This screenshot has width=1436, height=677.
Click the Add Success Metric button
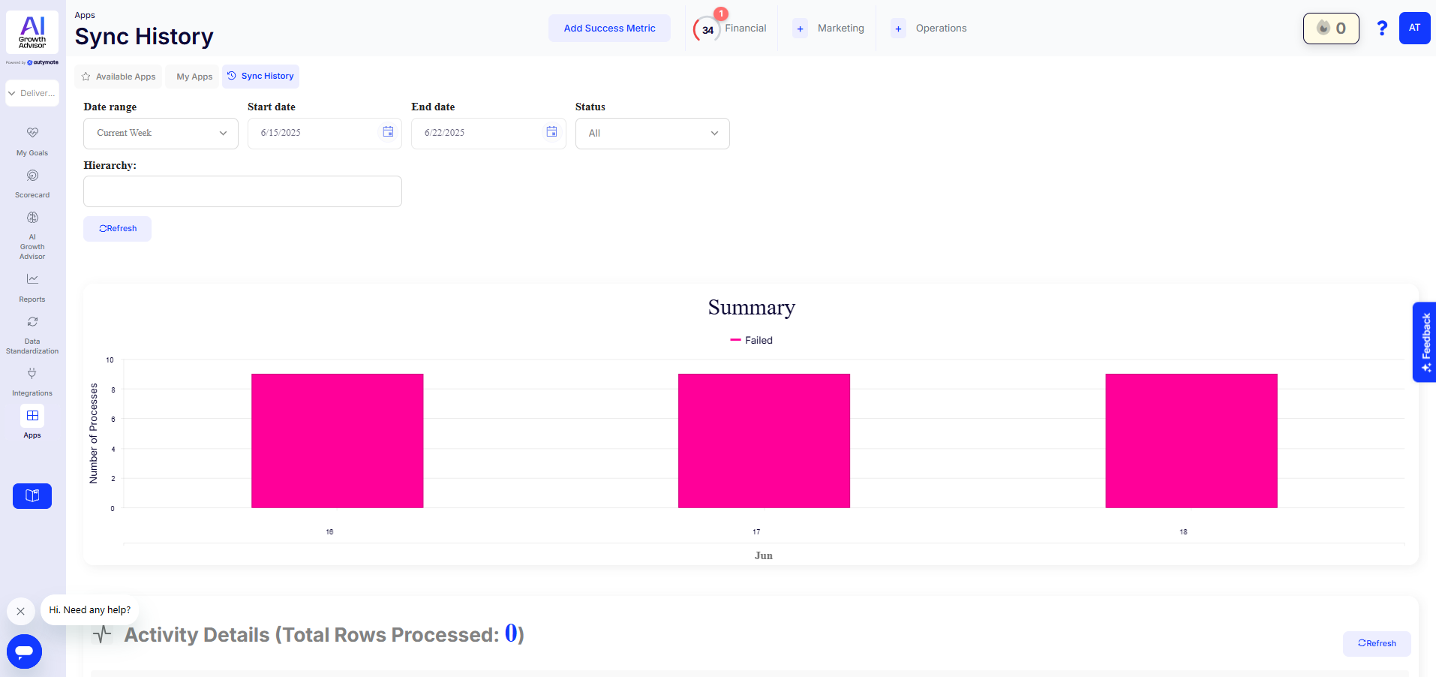(609, 29)
